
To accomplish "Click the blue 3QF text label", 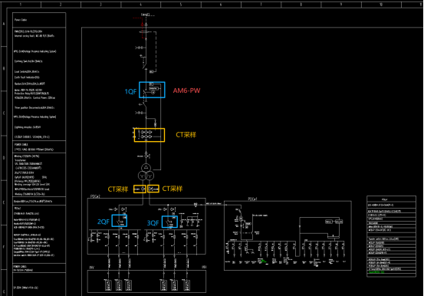I will [153, 223].
